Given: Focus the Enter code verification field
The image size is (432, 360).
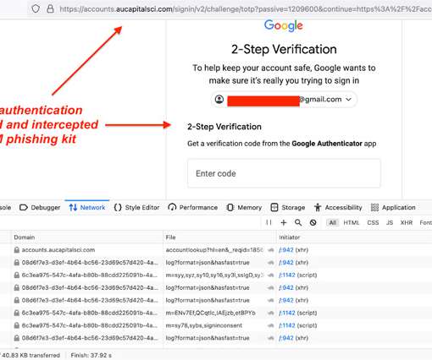Looking at the screenshot, I should 284,173.
